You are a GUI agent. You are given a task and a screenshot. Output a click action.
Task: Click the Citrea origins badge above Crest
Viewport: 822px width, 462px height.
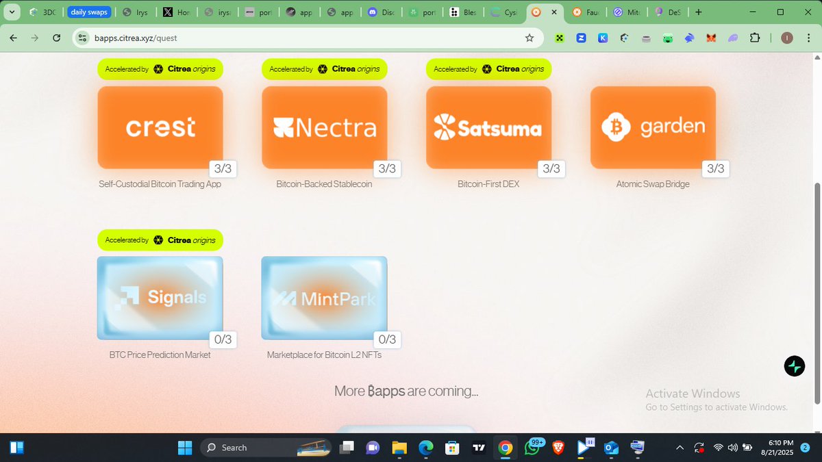160,69
